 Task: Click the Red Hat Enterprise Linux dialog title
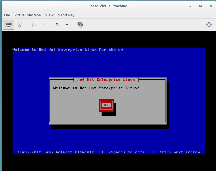[106, 79]
